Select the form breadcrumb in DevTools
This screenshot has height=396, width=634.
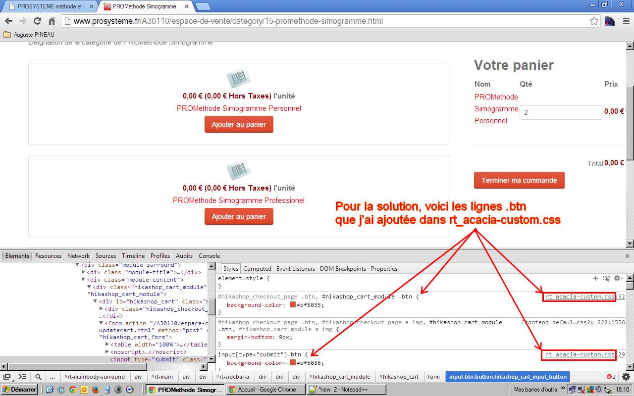(x=434, y=377)
